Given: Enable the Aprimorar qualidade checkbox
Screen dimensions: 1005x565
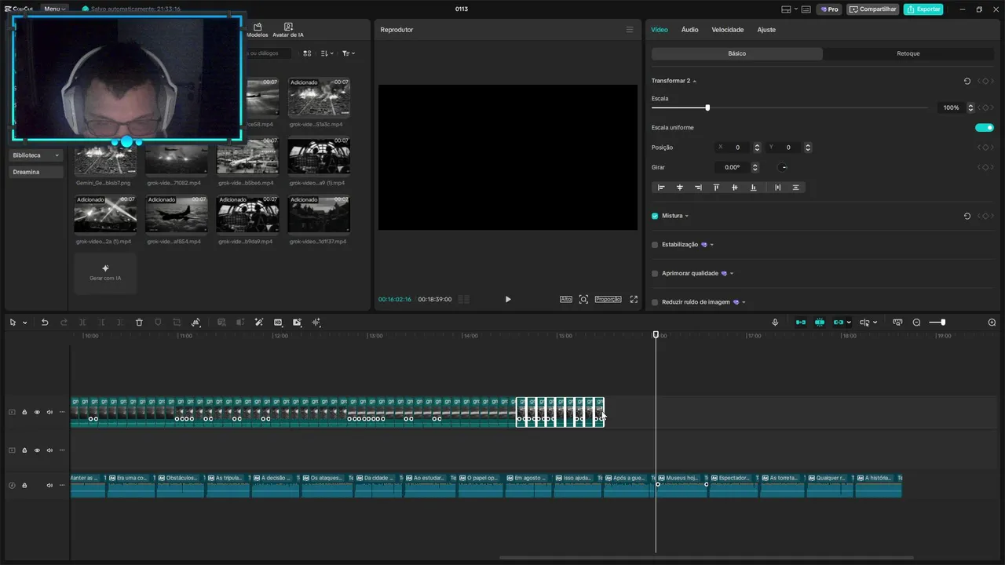Looking at the screenshot, I should tap(655, 273).
